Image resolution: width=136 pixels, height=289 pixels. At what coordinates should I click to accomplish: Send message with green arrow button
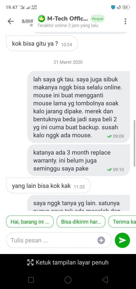[x=122, y=240]
